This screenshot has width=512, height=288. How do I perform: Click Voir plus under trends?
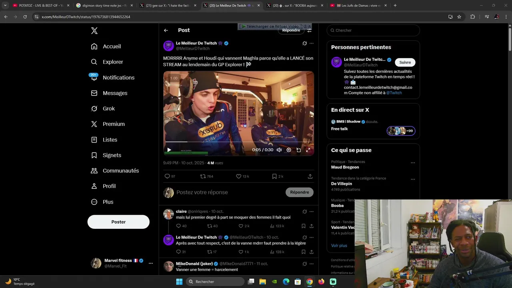339,246
